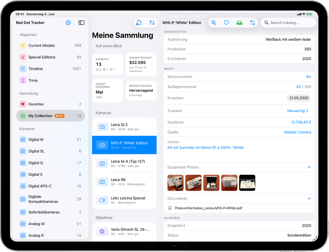
Task: Select Favorites in Sammlung section
Action: point(50,104)
